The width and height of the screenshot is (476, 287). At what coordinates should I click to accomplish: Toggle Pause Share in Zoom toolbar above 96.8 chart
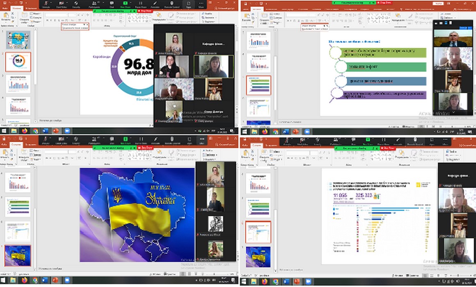pyautogui.click(x=141, y=4)
